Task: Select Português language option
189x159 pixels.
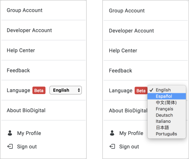Action: click(x=166, y=134)
